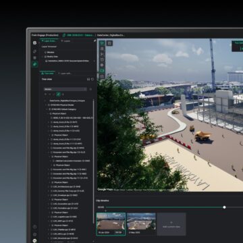Toggle checkbox for LRC_Envelope.spz
This screenshot has width=243, height=243.
pyautogui.click(x=51, y=195)
